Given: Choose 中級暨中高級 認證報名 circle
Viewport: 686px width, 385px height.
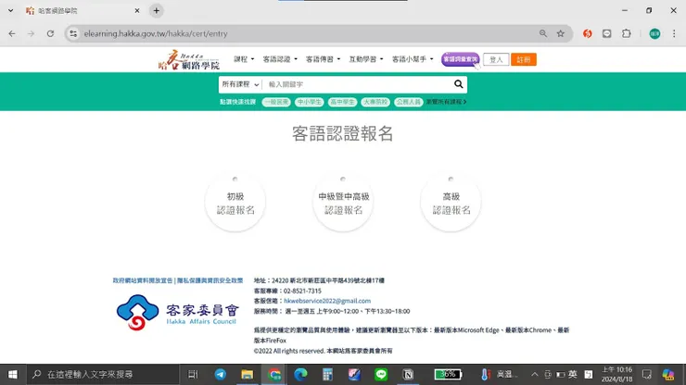Looking at the screenshot, I should (x=343, y=203).
